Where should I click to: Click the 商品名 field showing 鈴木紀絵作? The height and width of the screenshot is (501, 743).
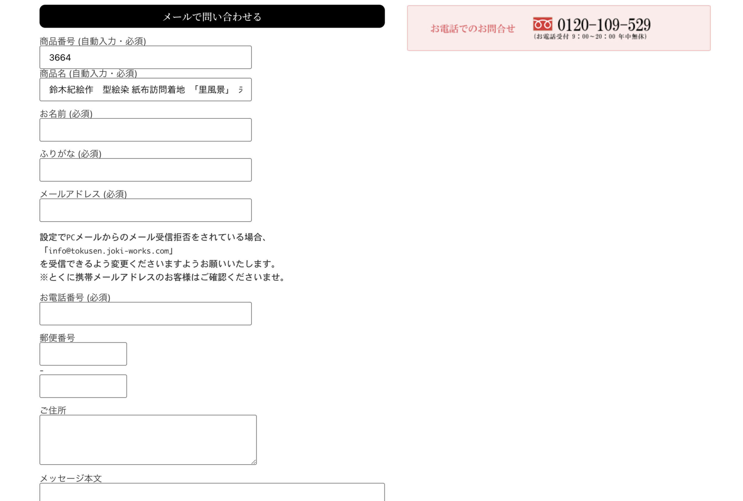145,90
